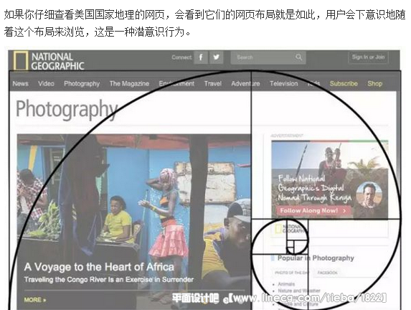This screenshot has height=310, width=411.
Task: Open the Travel menu item
Action: click(x=213, y=84)
